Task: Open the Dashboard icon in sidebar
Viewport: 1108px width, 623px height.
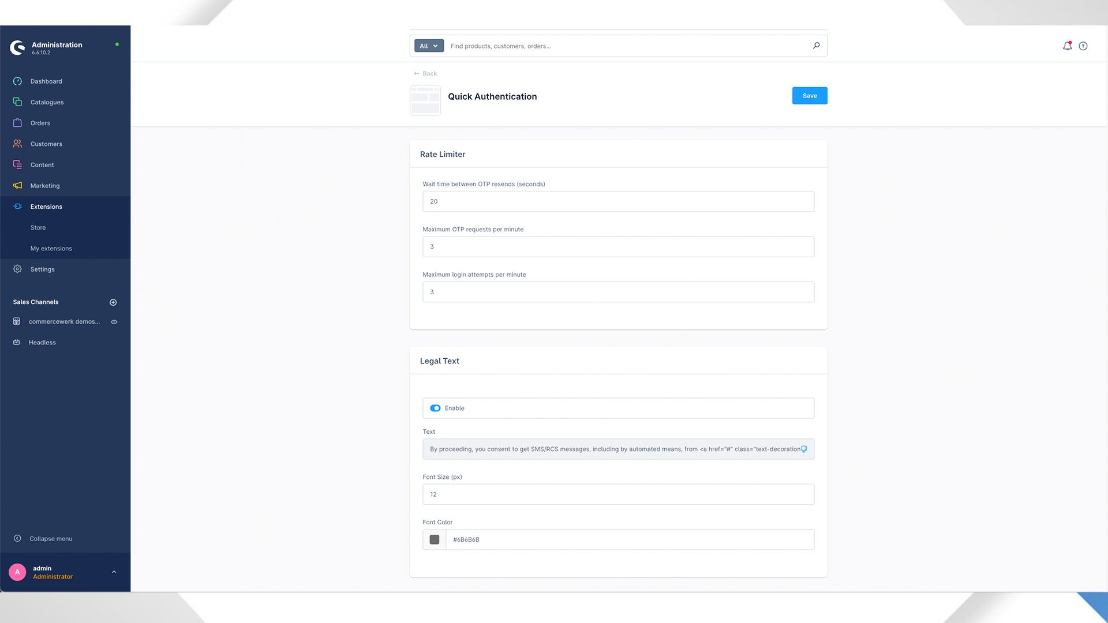Action: (17, 81)
